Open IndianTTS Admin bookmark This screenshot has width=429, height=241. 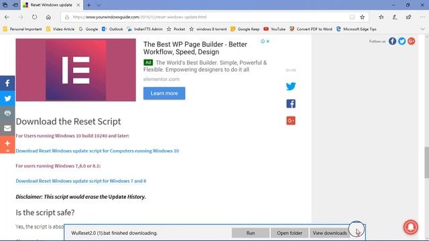tap(145, 29)
